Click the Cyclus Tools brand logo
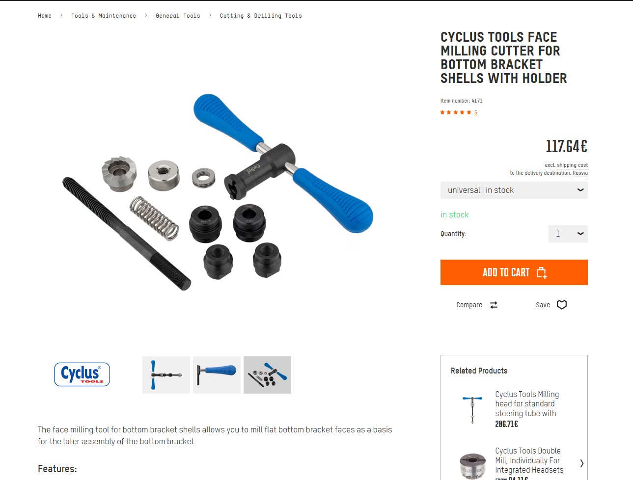 [x=82, y=374]
